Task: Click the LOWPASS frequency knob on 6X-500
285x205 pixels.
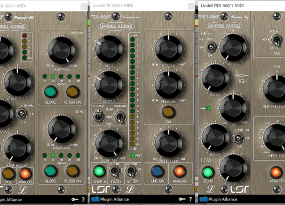Action: click(61, 50)
